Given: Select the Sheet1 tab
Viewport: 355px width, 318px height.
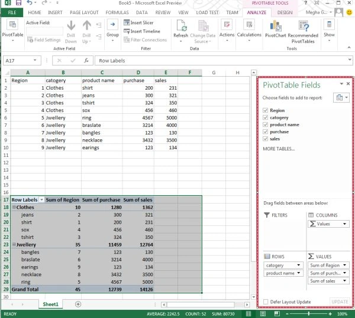Looking at the screenshot, I should pyautogui.click(x=50, y=304).
